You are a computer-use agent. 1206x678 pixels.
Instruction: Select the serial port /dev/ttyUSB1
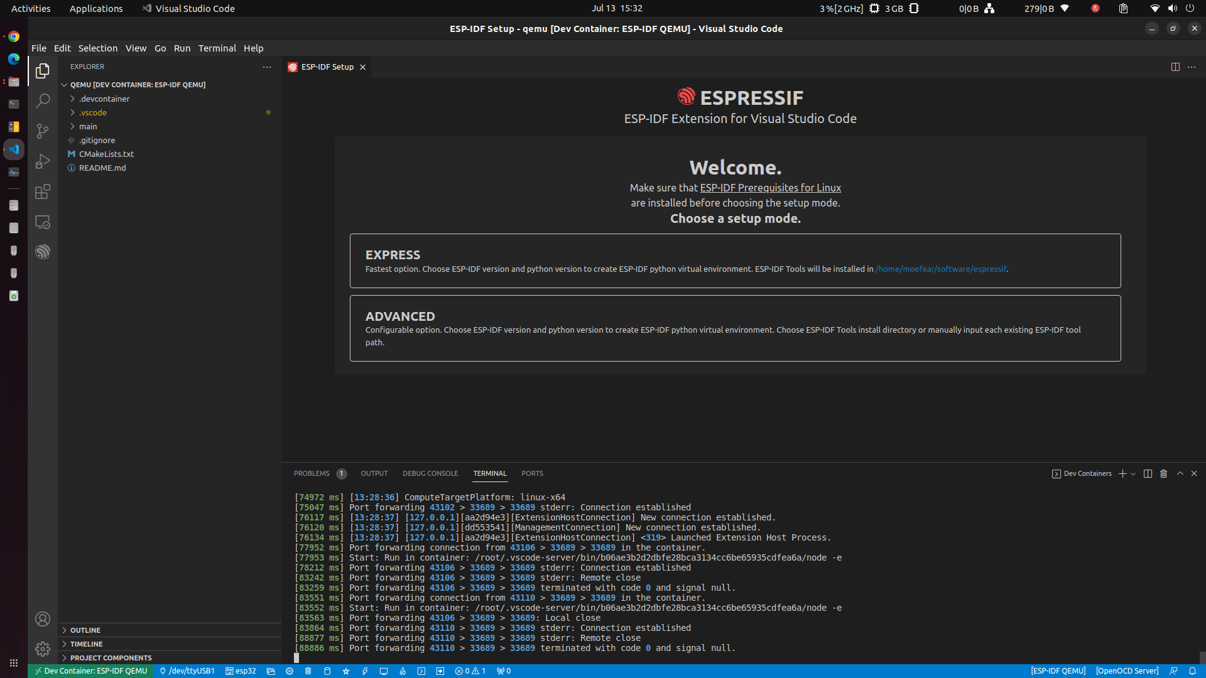pyautogui.click(x=187, y=671)
